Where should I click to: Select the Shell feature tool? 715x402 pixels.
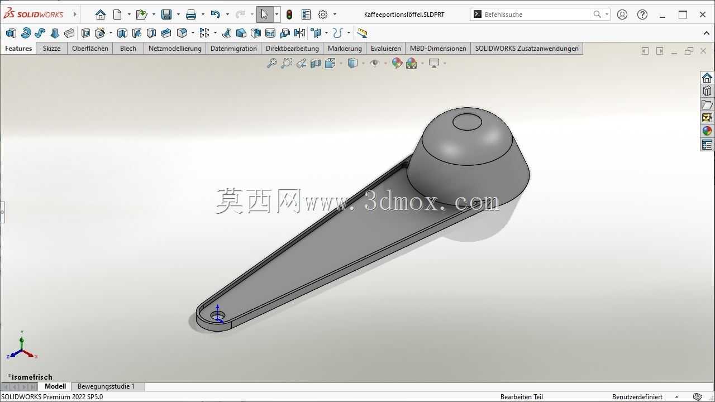pos(256,33)
